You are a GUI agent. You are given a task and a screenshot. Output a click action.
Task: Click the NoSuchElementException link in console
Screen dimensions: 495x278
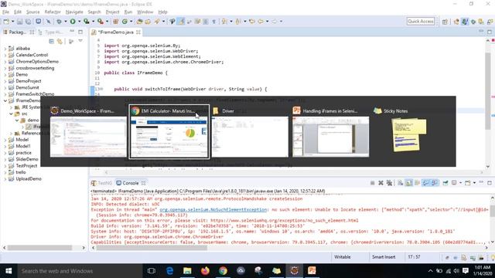pos(213,209)
